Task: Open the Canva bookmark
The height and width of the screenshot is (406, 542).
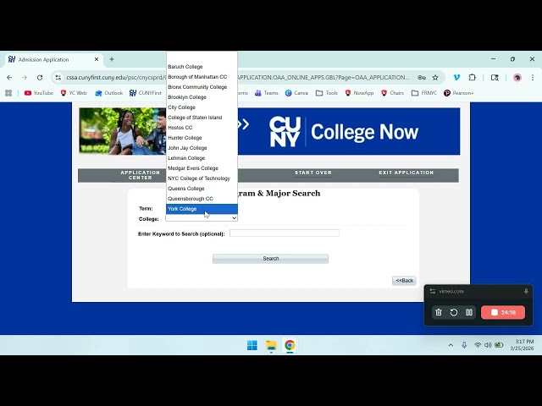Action: pos(296,93)
